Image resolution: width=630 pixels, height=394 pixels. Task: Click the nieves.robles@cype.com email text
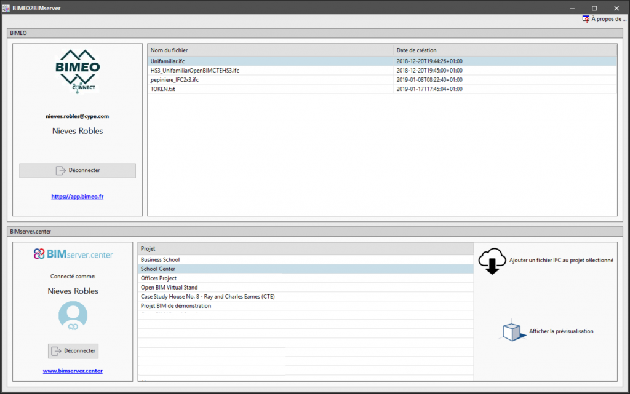[77, 116]
